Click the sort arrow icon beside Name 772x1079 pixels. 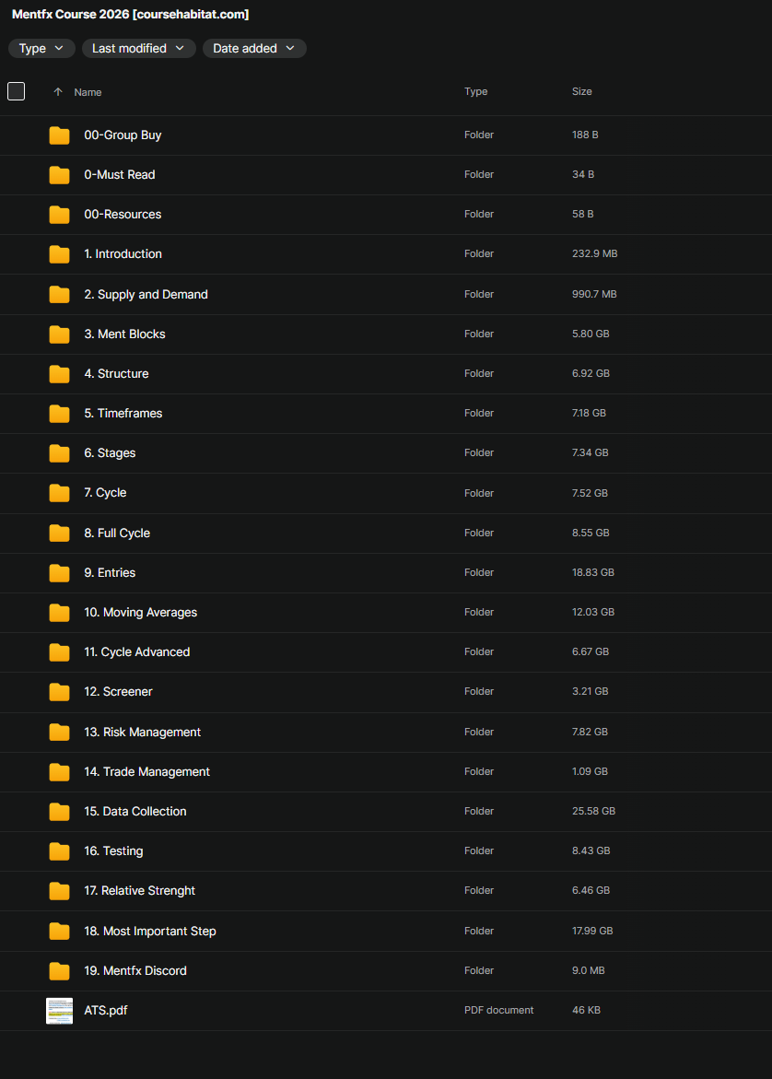[x=58, y=92]
